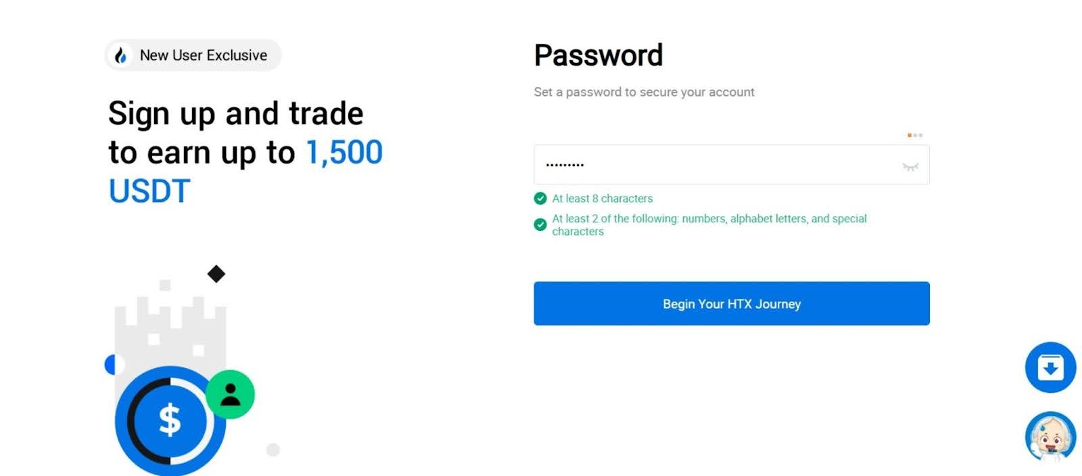This screenshot has height=476, width=1082.
Task: Click the 'Password' heading
Action: pyautogui.click(x=598, y=55)
